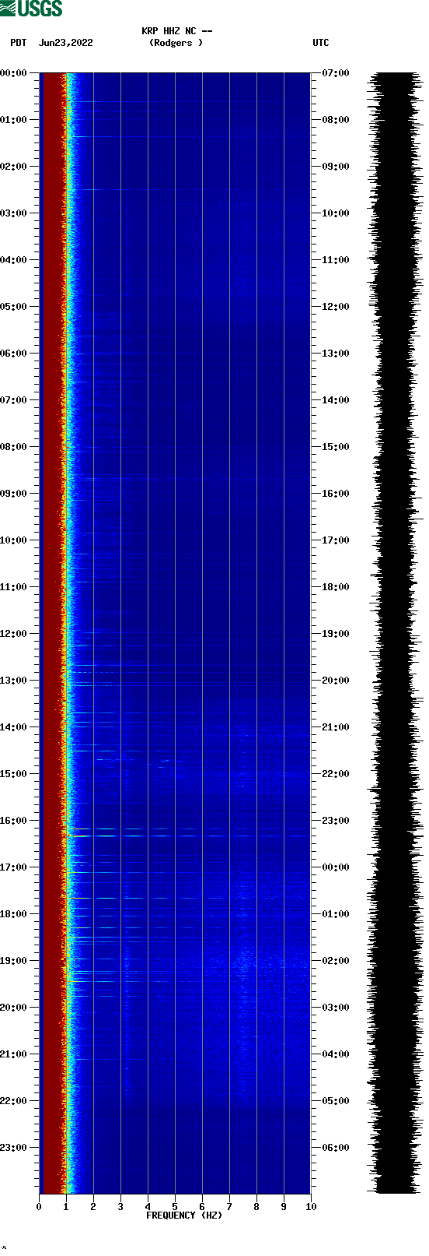The height and width of the screenshot is (1256, 429).
Task: Click the black seismogram waveform trace
Action: point(395,633)
